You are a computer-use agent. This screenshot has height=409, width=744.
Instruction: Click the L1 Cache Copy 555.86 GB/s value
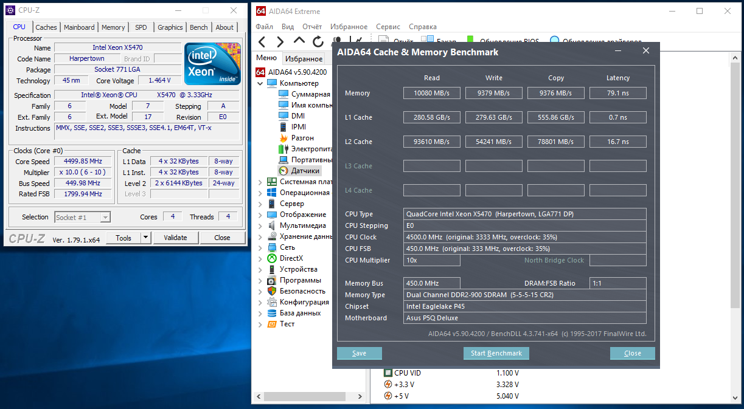point(556,117)
